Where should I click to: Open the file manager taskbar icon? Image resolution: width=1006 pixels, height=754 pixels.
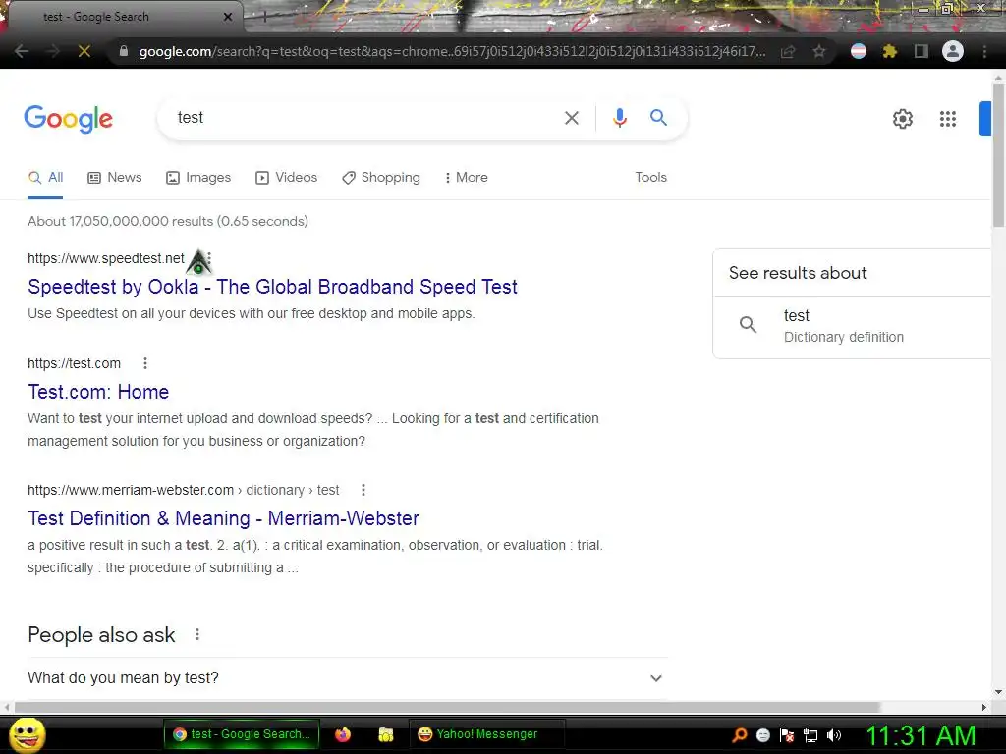point(385,734)
